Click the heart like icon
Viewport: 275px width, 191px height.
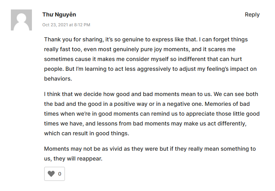tap(51, 174)
